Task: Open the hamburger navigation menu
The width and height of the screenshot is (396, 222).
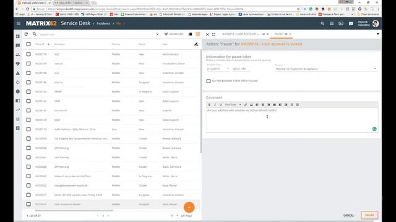Action: click(x=19, y=23)
